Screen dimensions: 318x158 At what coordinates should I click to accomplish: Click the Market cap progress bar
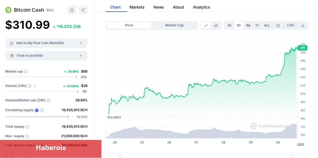pos(41,77)
